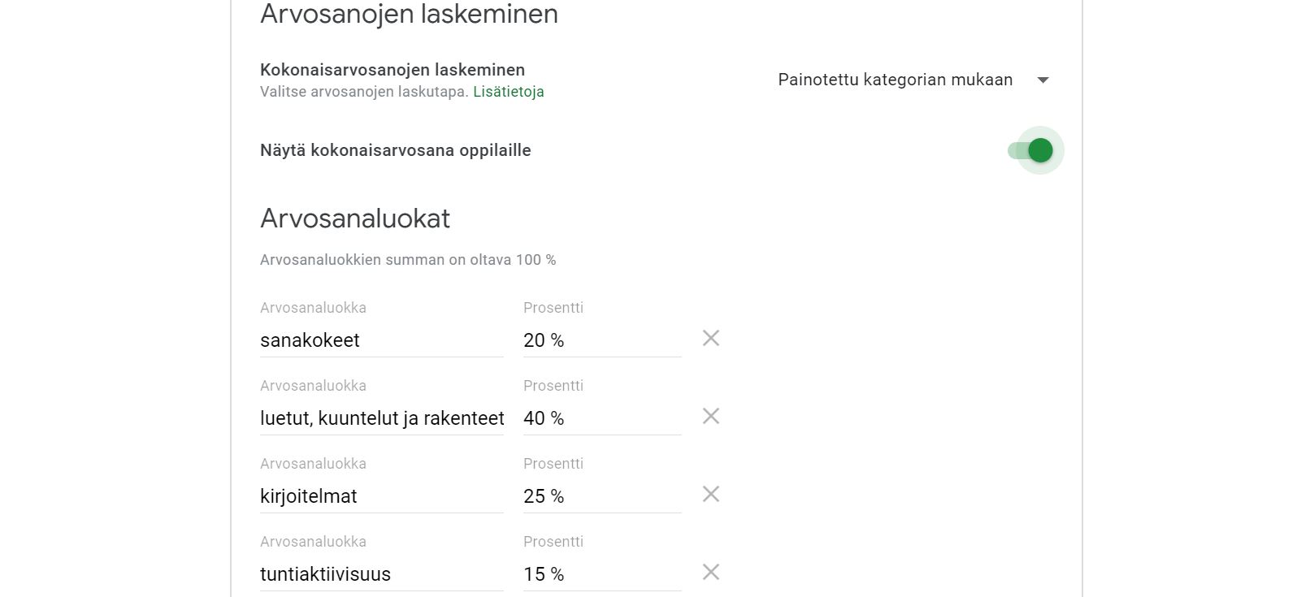Focus the 15 % percentage field
This screenshot has height=597, width=1297.
coord(601,574)
